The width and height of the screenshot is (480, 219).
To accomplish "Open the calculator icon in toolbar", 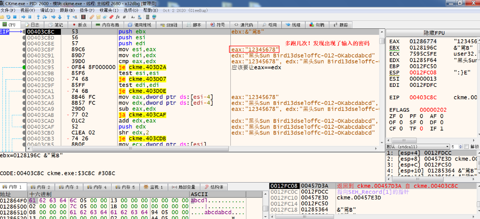I will (x=148, y=17).
